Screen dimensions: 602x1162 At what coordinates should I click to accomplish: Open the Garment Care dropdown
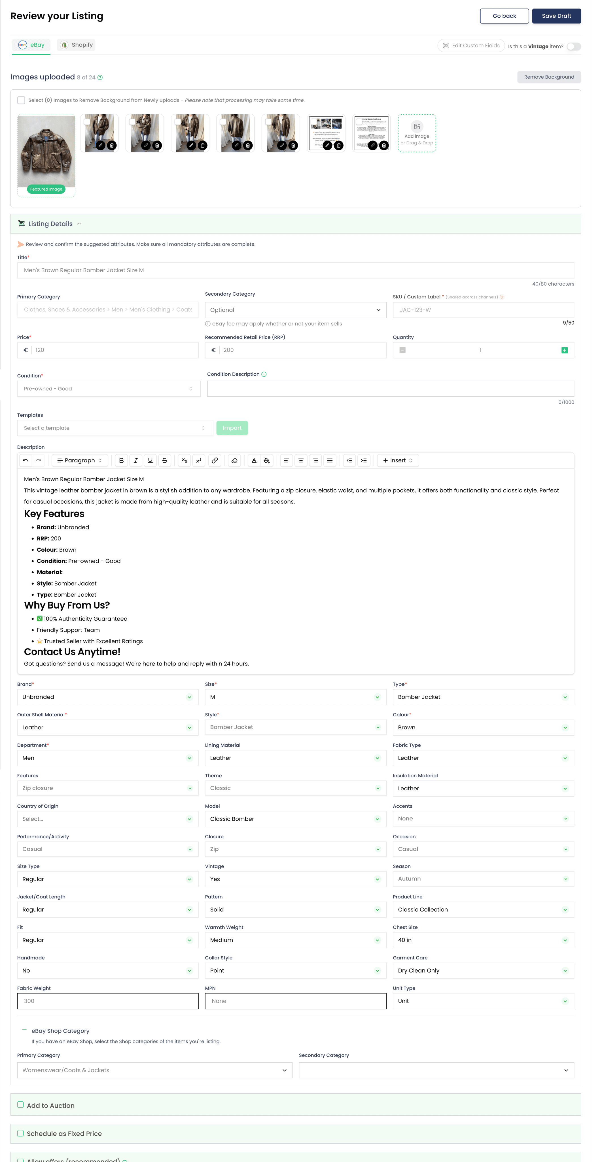pyautogui.click(x=484, y=971)
